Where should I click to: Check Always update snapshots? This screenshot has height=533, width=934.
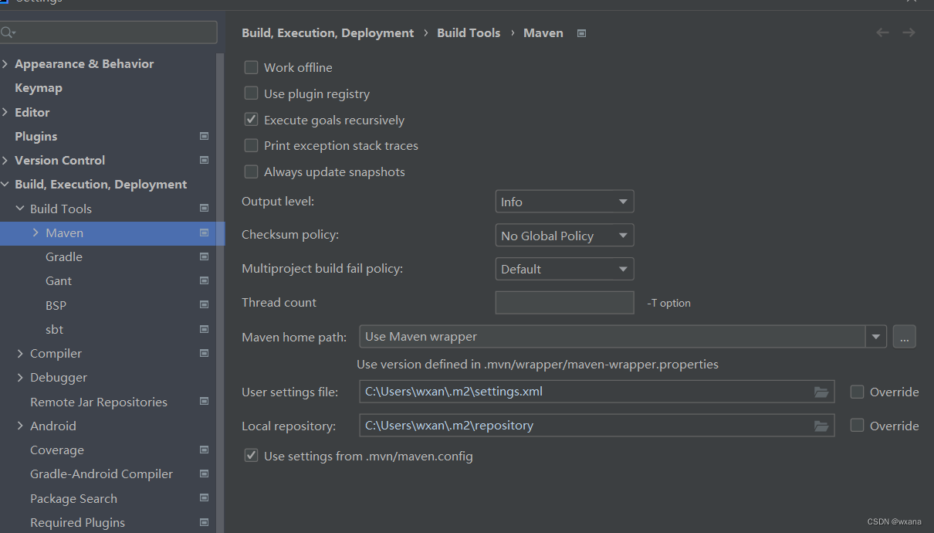click(x=251, y=171)
